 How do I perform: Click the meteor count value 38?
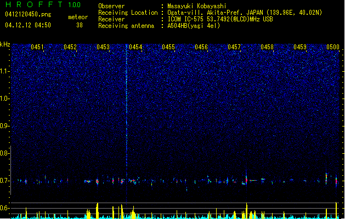80,25
